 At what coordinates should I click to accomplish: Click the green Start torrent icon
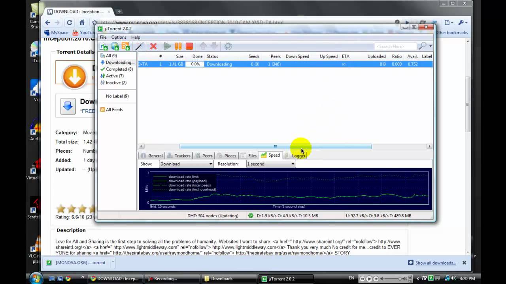coord(167,46)
